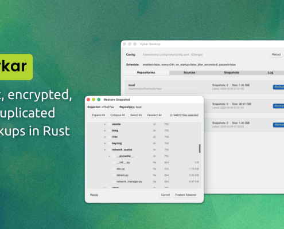
Task: Click the Ready status text
Action: point(94,195)
